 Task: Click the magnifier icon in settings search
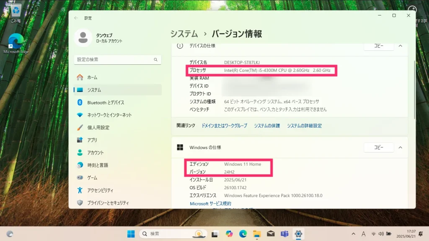coord(156,59)
